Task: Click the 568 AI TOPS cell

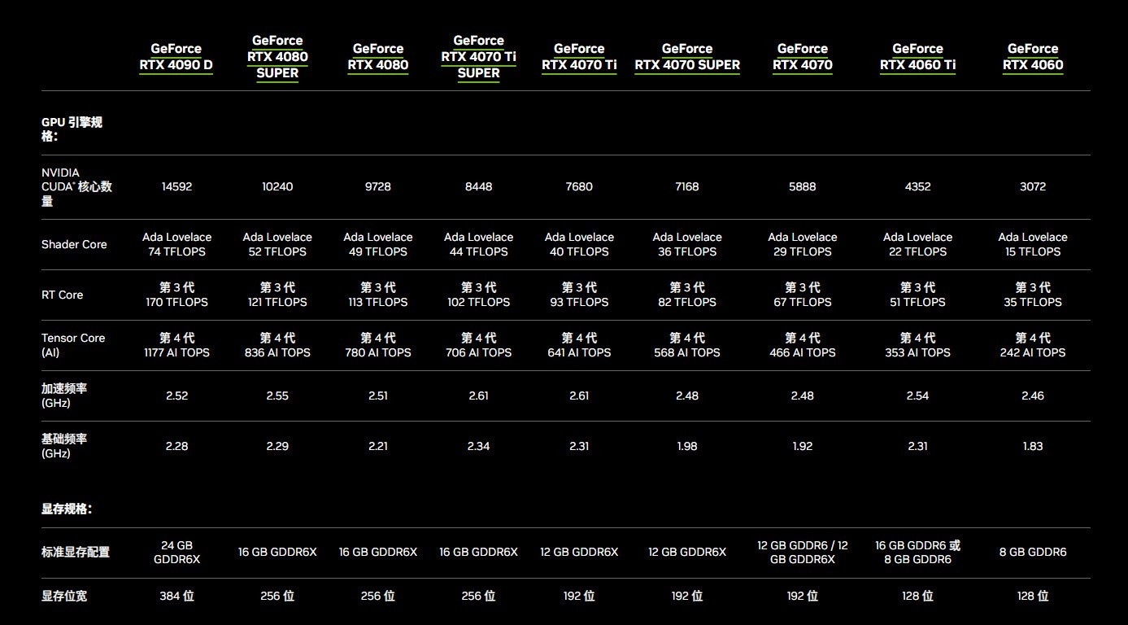Action: pos(687,346)
